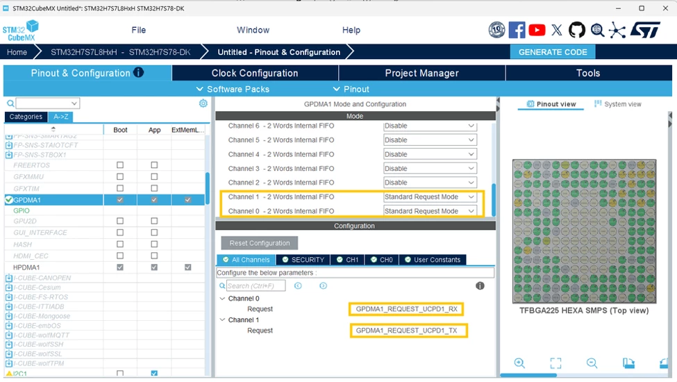Screen dimensions: 677x382
Task: Open the Help menu
Action: [351, 30]
